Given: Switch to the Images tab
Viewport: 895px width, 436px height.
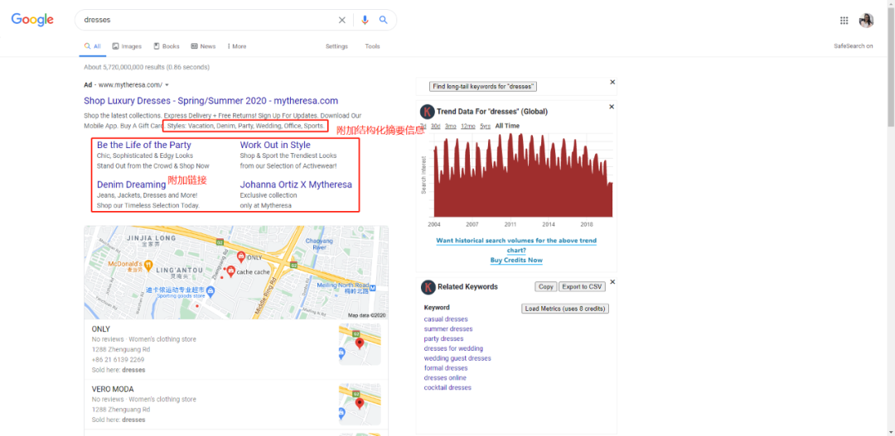Looking at the screenshot, I should (x=127, y=46).
